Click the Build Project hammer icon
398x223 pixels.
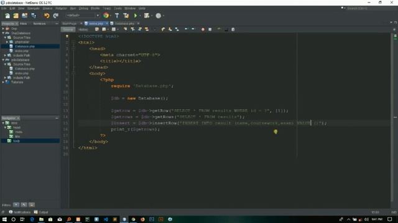point(117,15)
